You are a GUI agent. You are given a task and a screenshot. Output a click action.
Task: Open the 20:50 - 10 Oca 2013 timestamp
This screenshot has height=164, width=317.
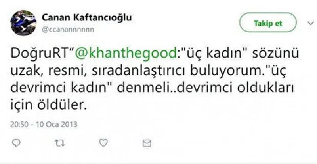pyautogui.click(x=44, y=124)
